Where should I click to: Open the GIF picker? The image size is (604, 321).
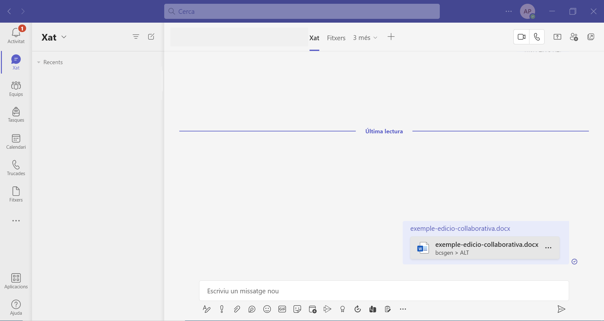point(282,309)
